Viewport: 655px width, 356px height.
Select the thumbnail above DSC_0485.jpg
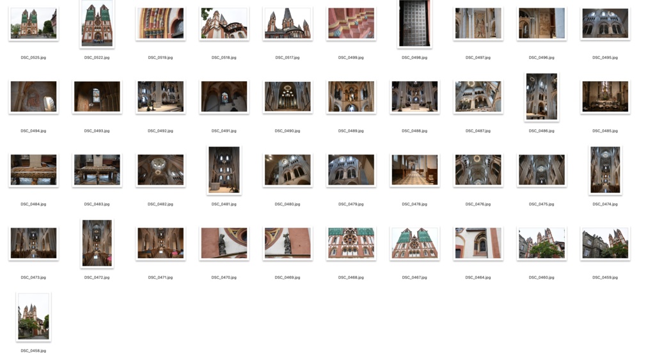tap(605, 97)
